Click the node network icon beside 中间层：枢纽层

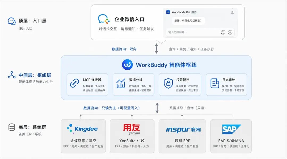click(x=12, y=75)
